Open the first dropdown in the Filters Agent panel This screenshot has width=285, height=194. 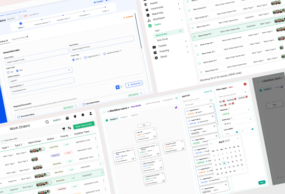pyautogui.click(x=248, y=109)
